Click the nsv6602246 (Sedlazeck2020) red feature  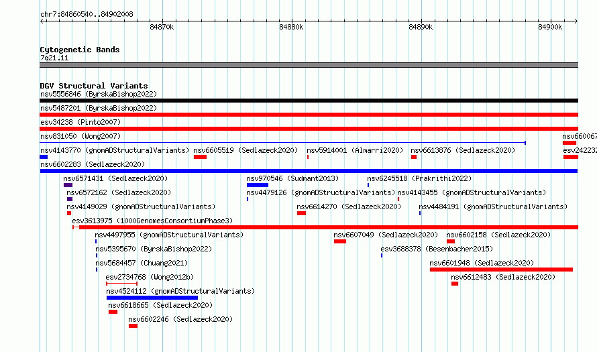133,326
